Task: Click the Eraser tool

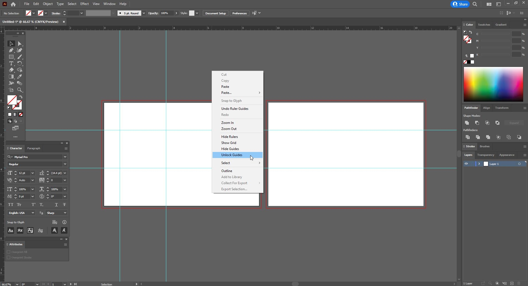Action: point(11,70)
